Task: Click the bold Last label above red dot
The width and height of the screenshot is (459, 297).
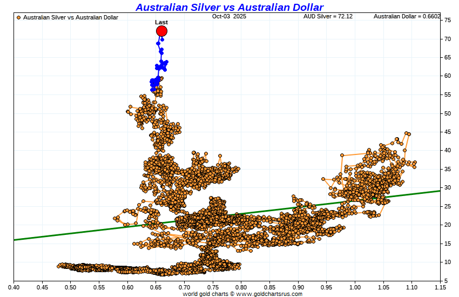Action: (x=161, y=22)
